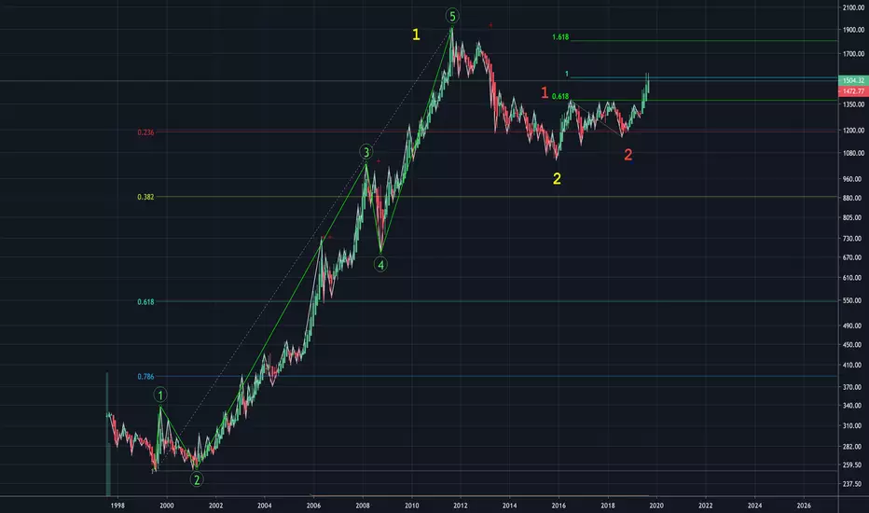The width and height of the screenshot is (869, 513).
Task: Click the 2020 year on time axis
Action: (656, 506)
